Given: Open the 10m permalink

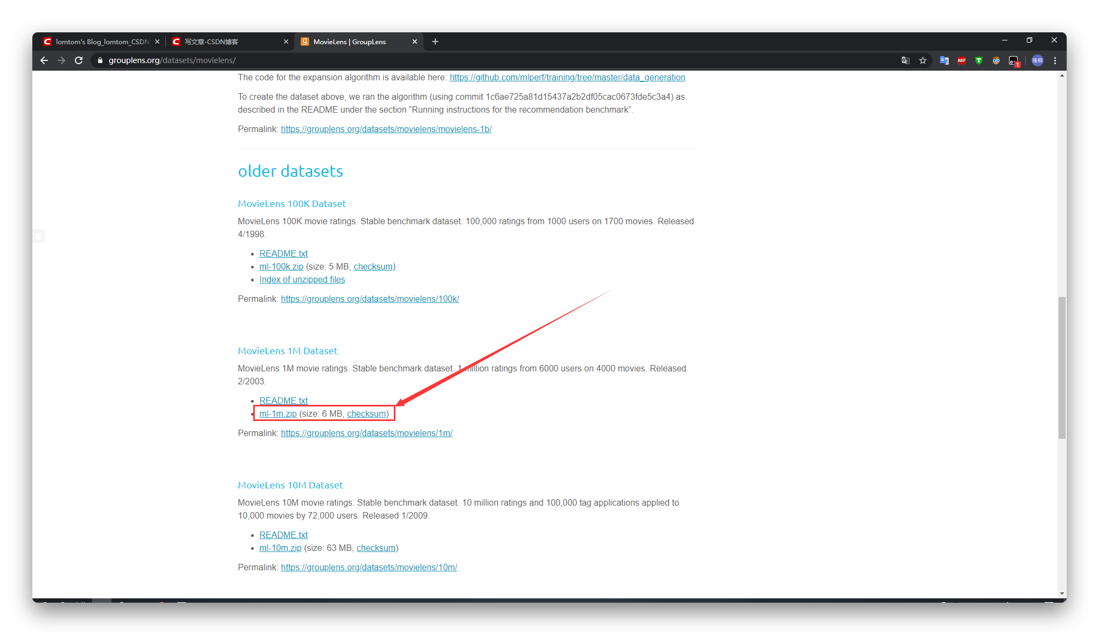Looking at the screenshot, I should point(369,568).
